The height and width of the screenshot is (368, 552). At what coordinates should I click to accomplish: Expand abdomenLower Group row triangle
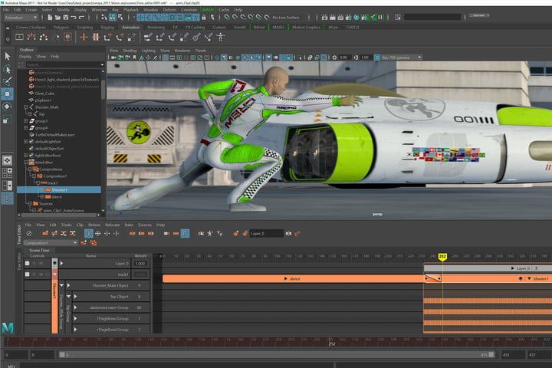75,307
